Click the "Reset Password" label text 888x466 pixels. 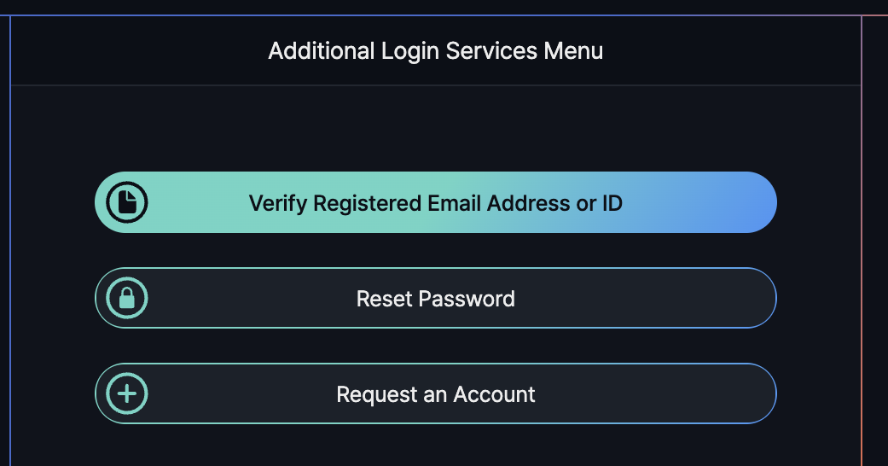pos(435,300)
